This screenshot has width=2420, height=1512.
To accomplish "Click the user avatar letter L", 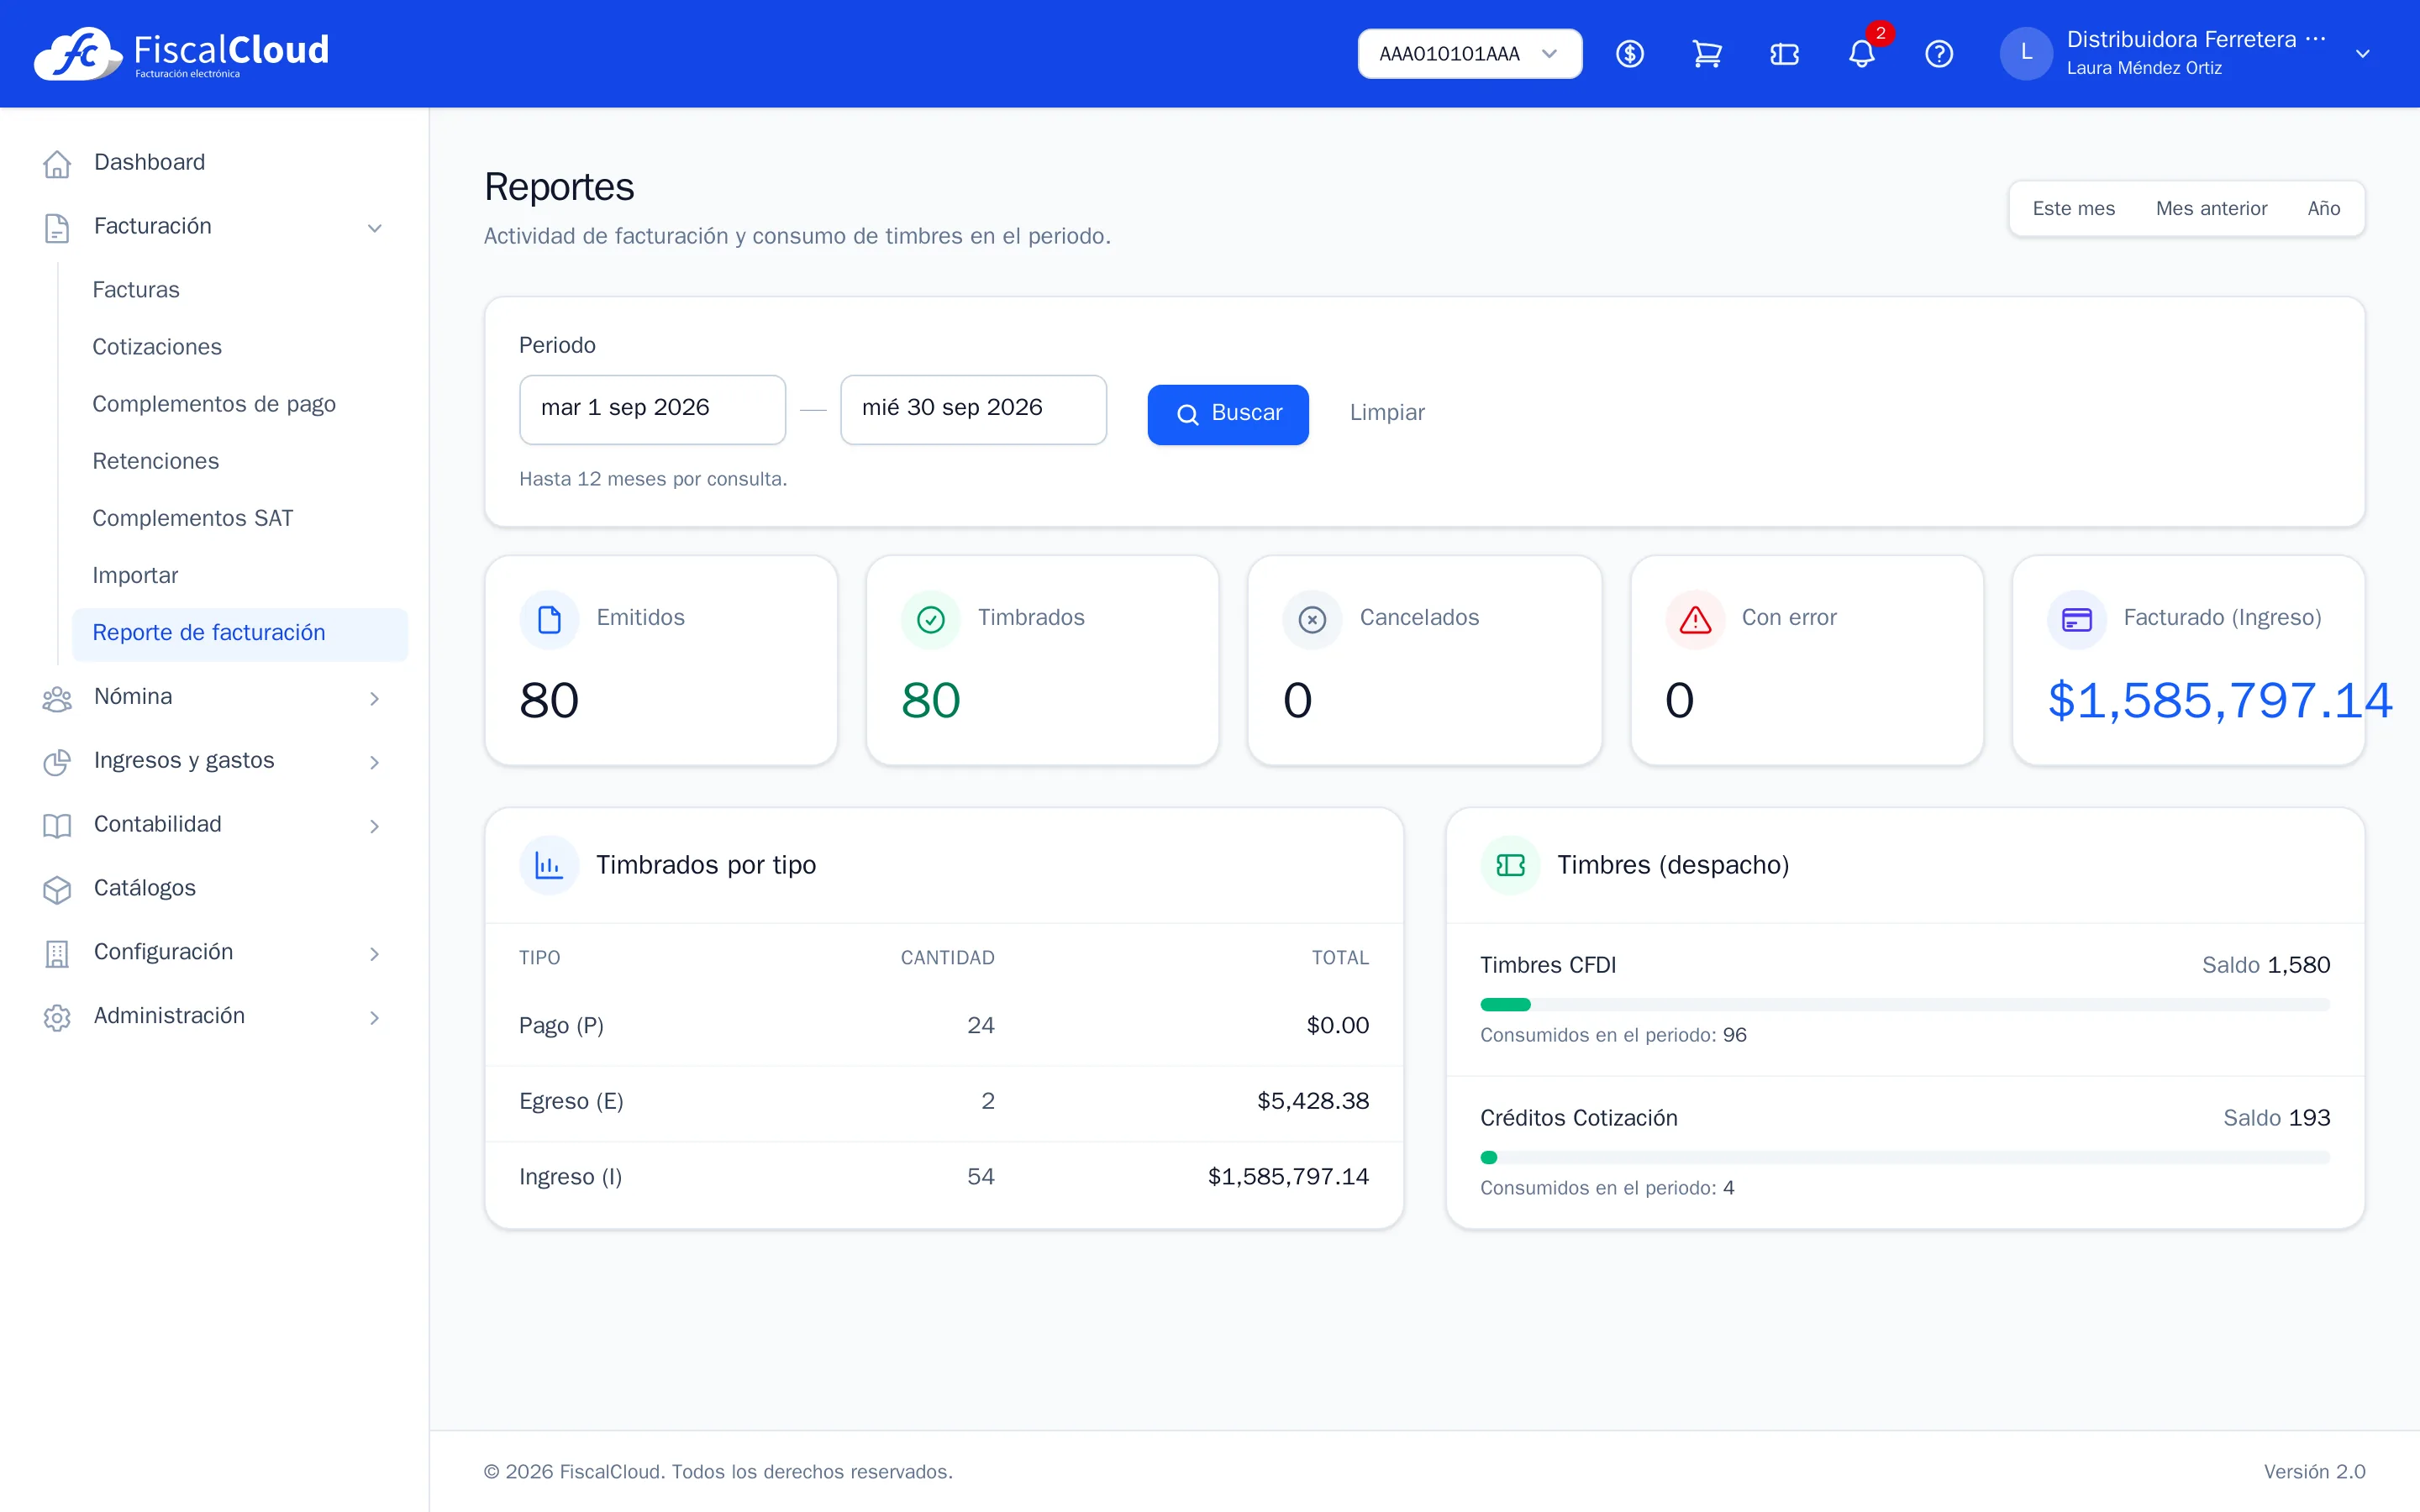I will [x=2026, y=53].
